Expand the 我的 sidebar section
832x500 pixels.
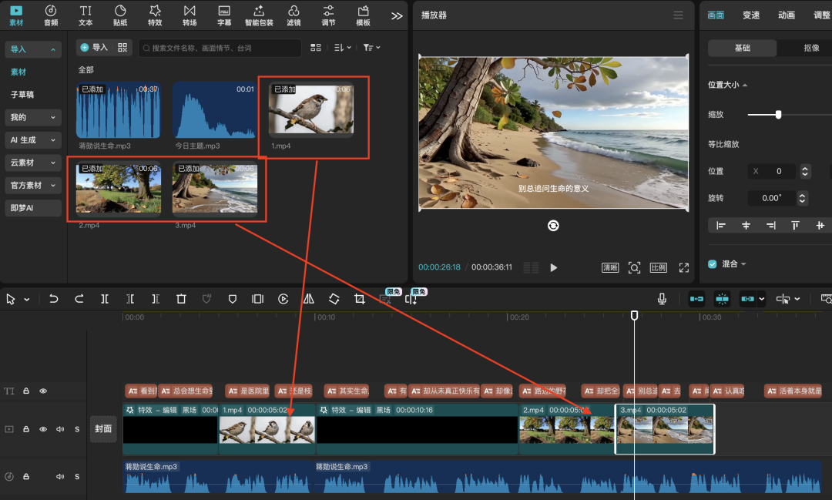[x=32, y=117]
